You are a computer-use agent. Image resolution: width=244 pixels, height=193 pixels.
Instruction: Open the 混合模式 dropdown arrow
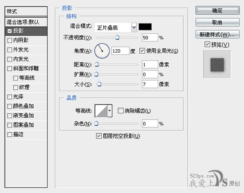click(134, 27)
